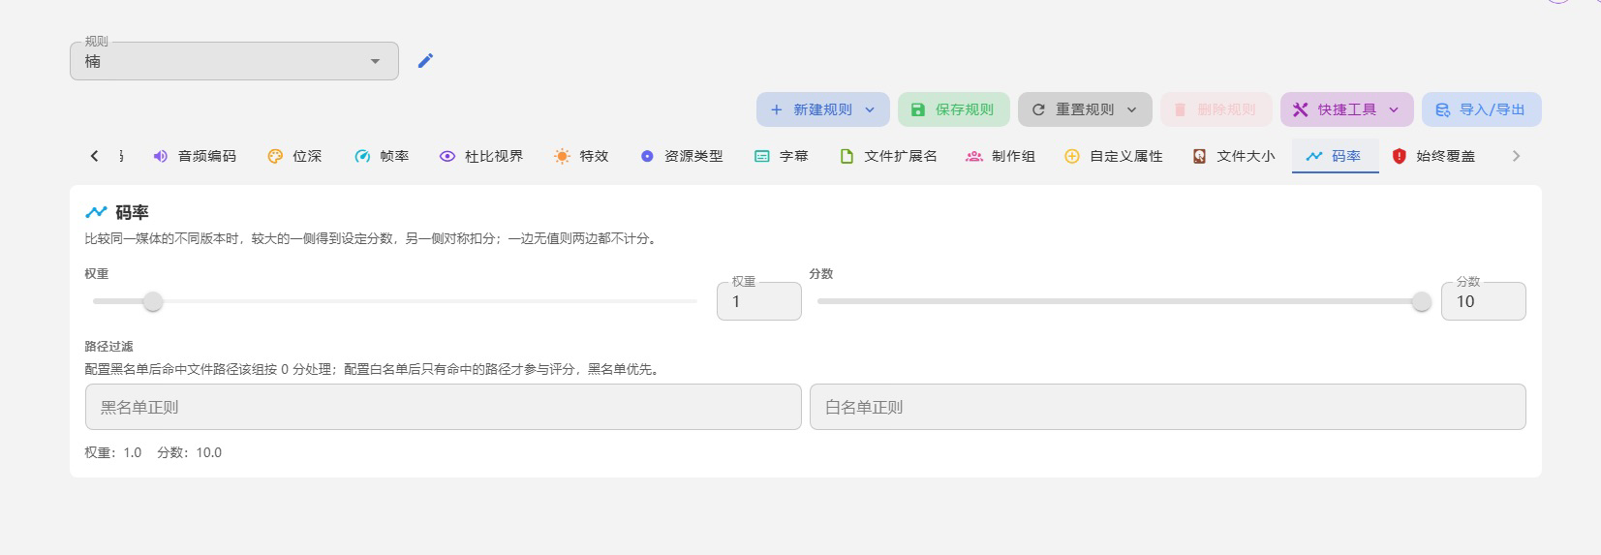The height and width of the screenshot is (555, 1601).
Task: Click the 保存规则 button
Action: click(954, 109)
